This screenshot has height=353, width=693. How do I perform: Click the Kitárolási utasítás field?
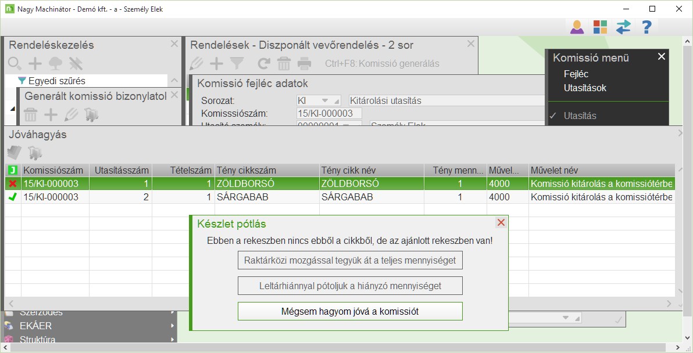[446, 100]
